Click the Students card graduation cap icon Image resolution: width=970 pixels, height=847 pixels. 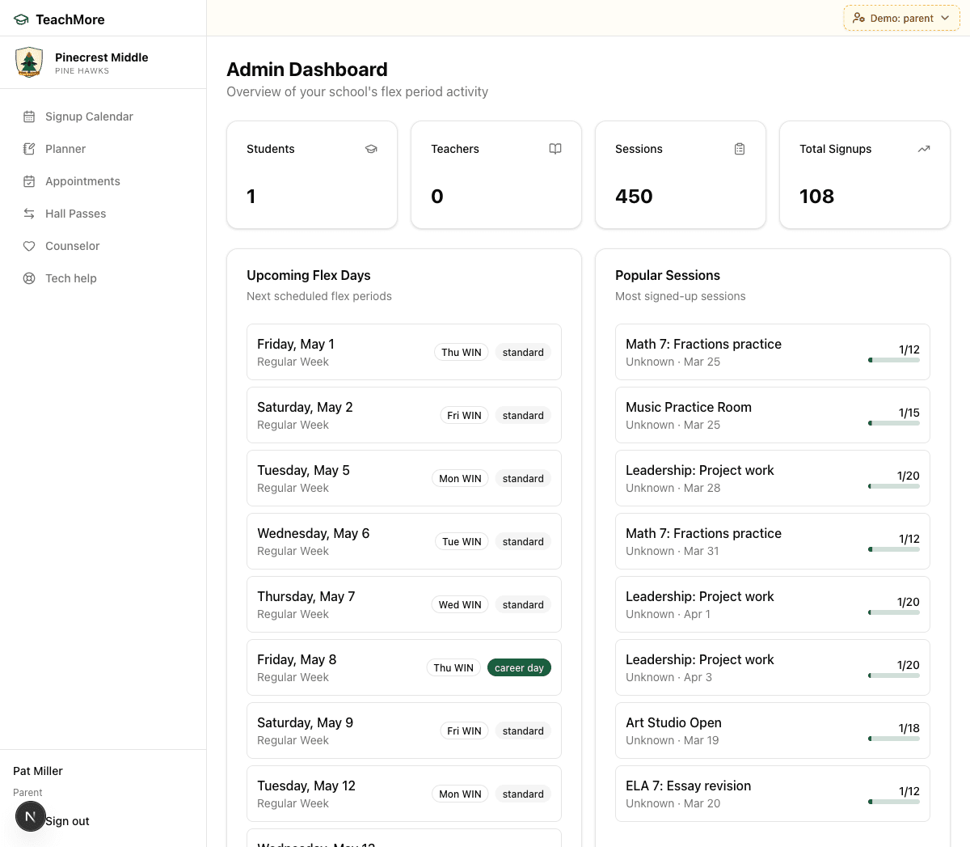pos(371,149)
